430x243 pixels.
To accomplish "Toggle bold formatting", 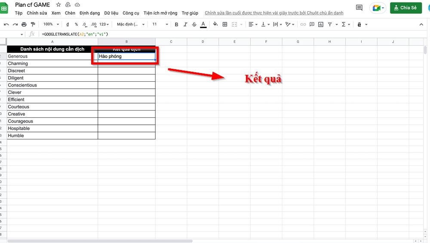I will click(x=176, y=25).
